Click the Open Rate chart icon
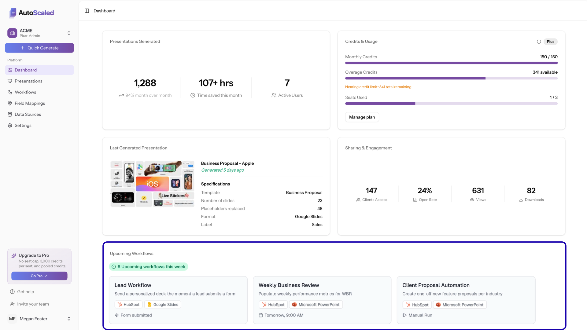Screen dimensions: 587x330 click(x=415, y=200)
